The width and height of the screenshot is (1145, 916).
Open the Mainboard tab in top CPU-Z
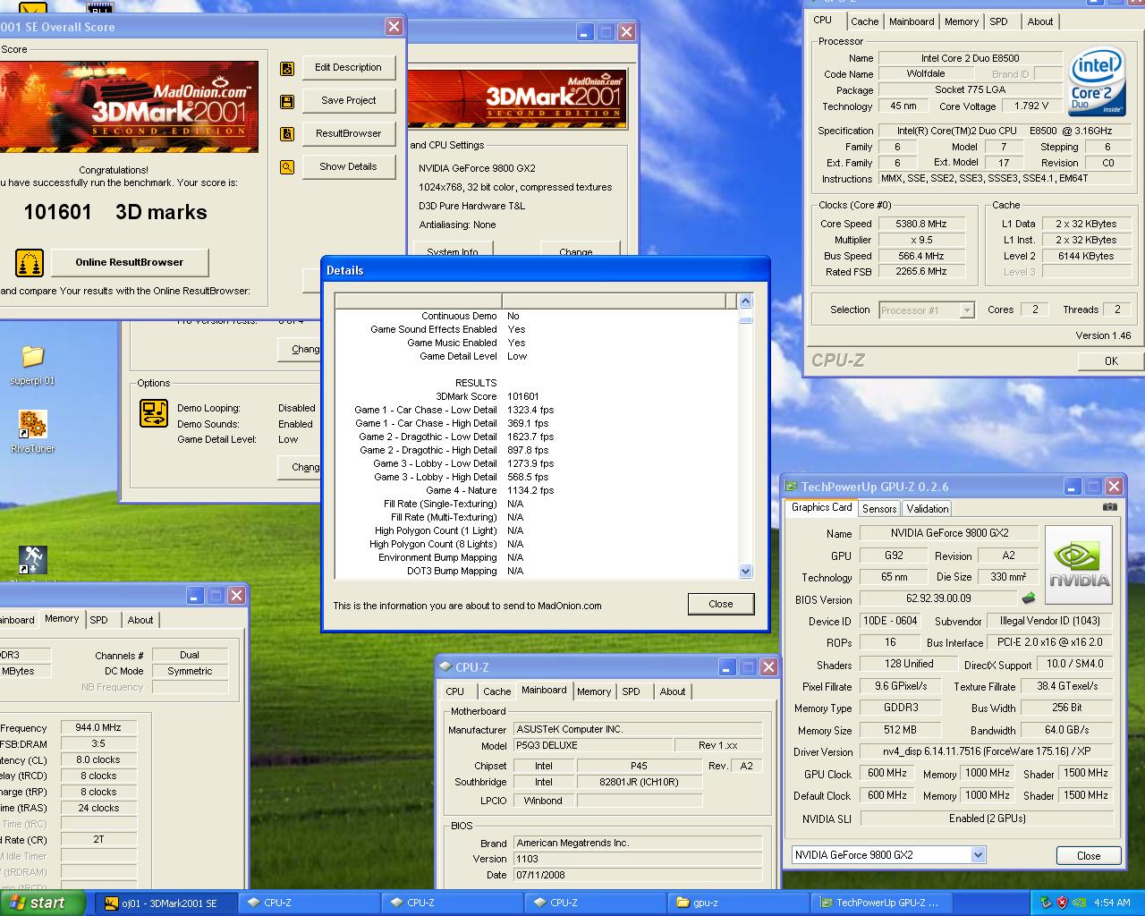[912, 21]
